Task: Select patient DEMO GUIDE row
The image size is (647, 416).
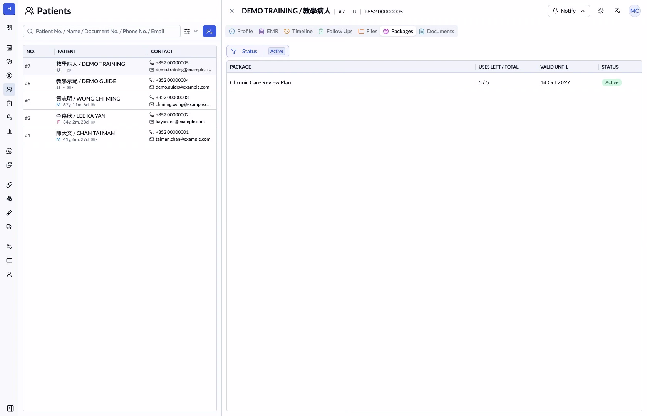Action: pos(120,84)
